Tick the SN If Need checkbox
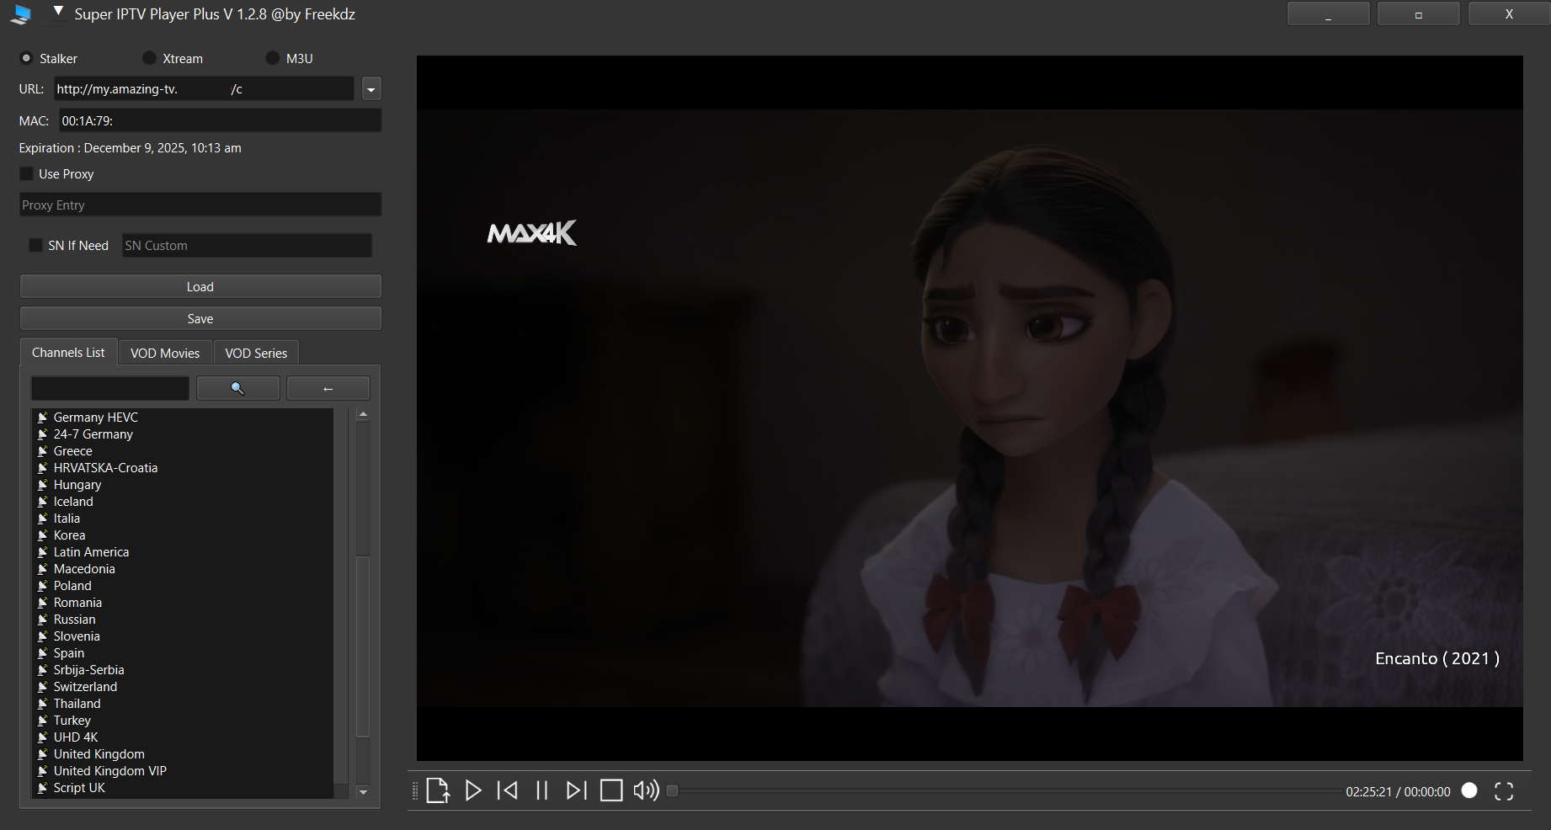 [35, 245]
